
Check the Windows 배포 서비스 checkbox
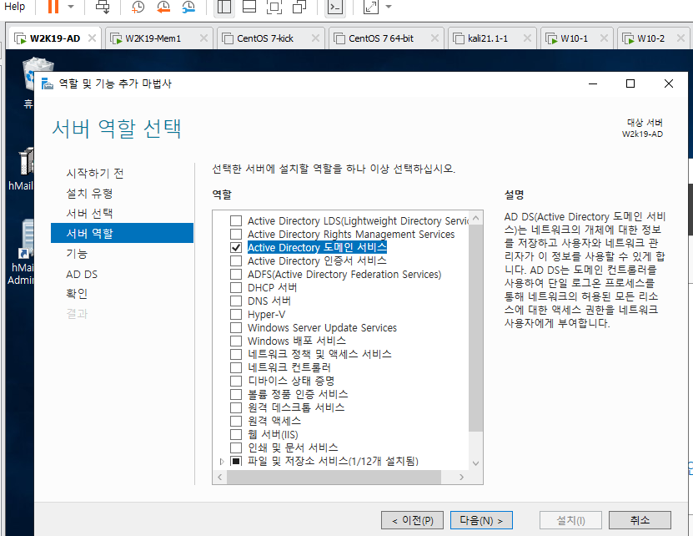[x=236, y=341]
